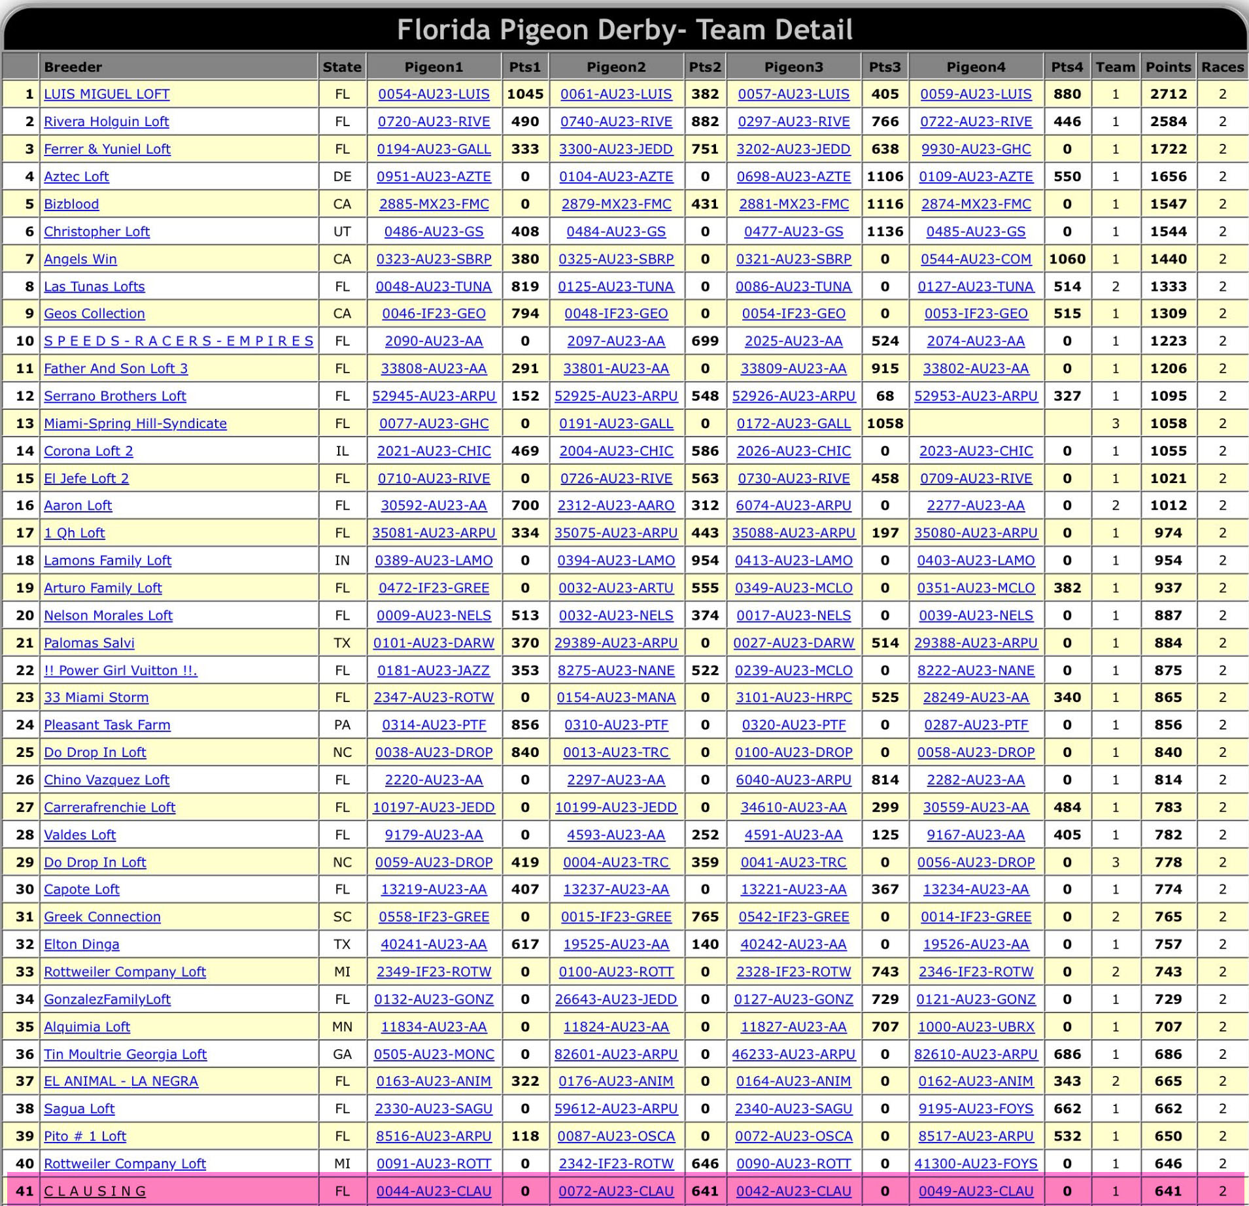Viewport: 1249px width, 1206px height.
Task: Open Elton Dinga breeder link
Action: tap(82, 944)
